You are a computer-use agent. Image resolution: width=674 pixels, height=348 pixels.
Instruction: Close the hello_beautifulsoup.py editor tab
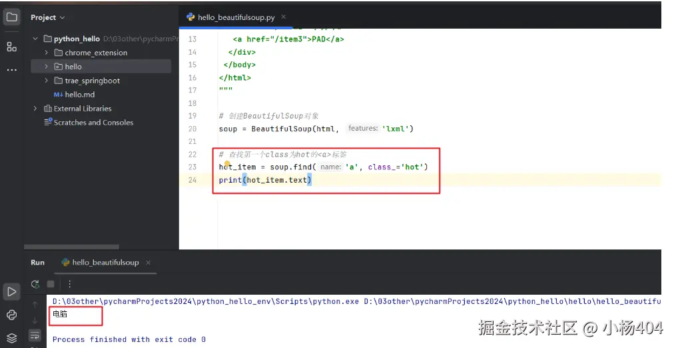[x=283, y=17]
